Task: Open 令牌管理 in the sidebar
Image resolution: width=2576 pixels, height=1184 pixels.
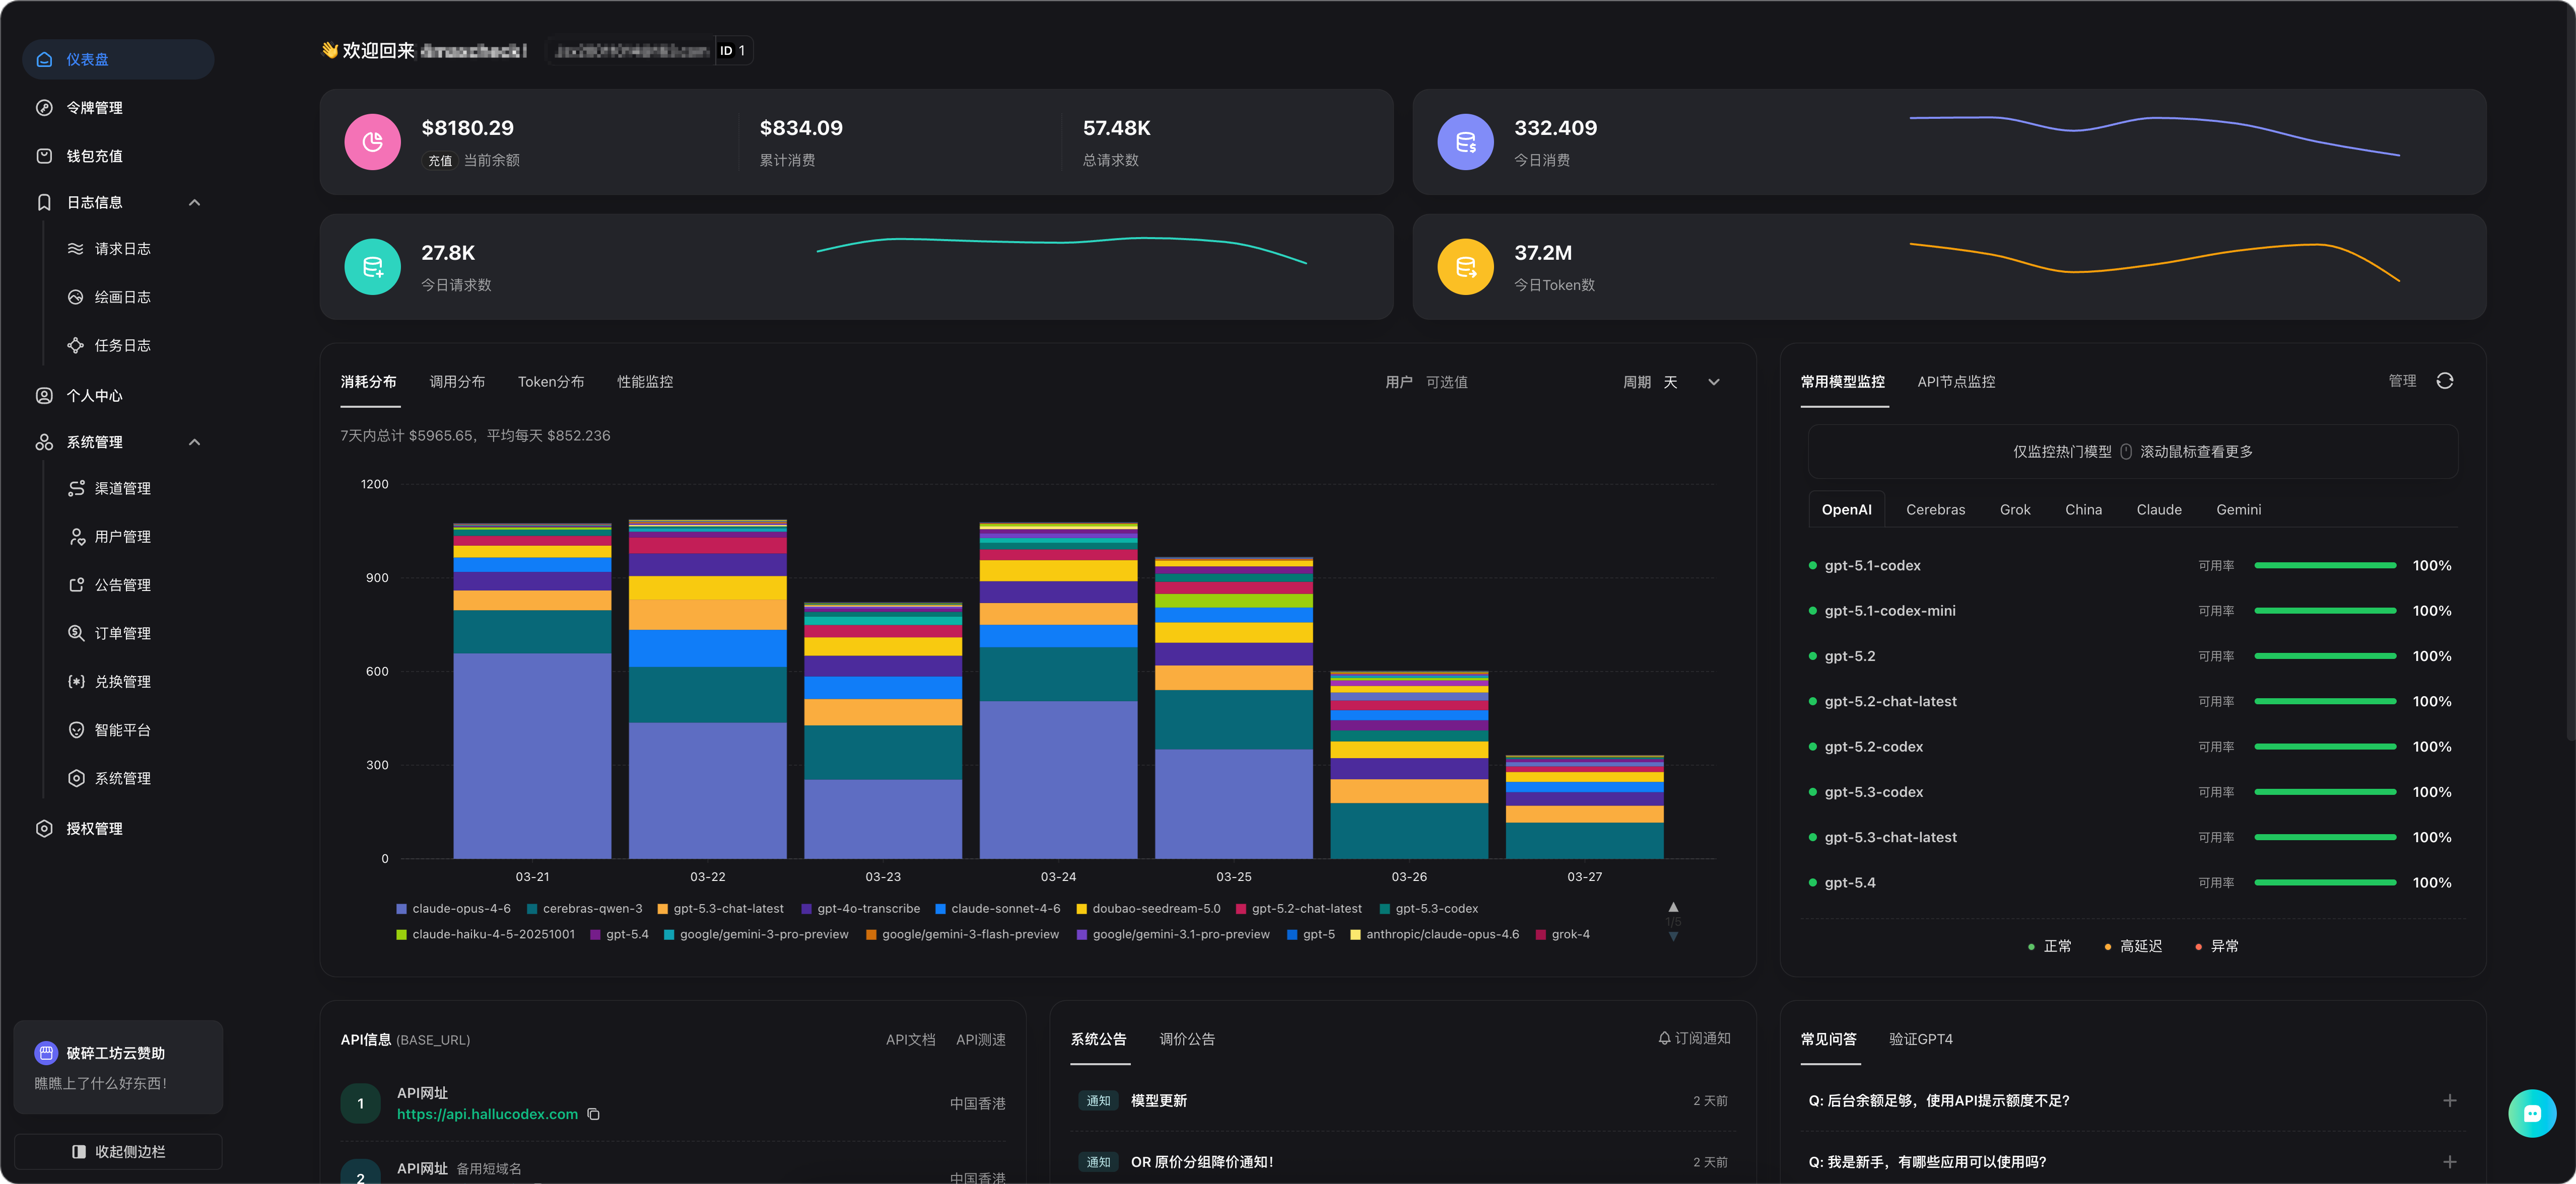Action: [x=94, y=108]
